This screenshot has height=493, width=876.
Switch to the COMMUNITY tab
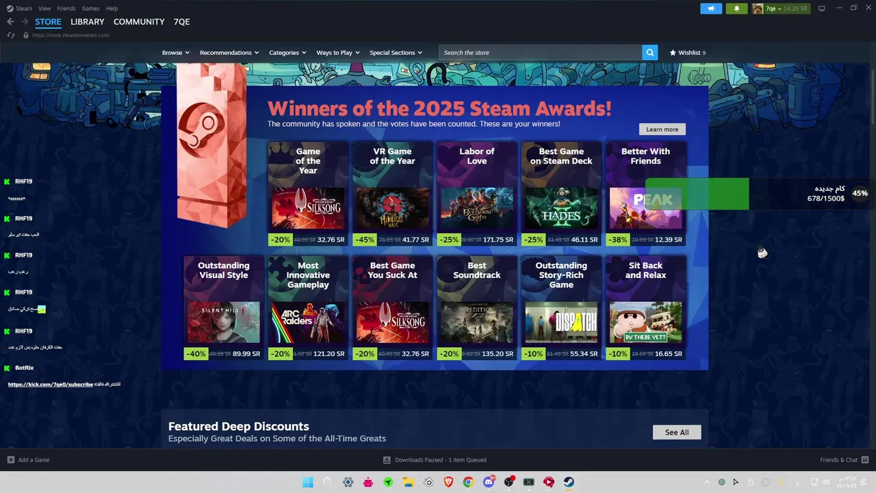click(x=139, y=22)
